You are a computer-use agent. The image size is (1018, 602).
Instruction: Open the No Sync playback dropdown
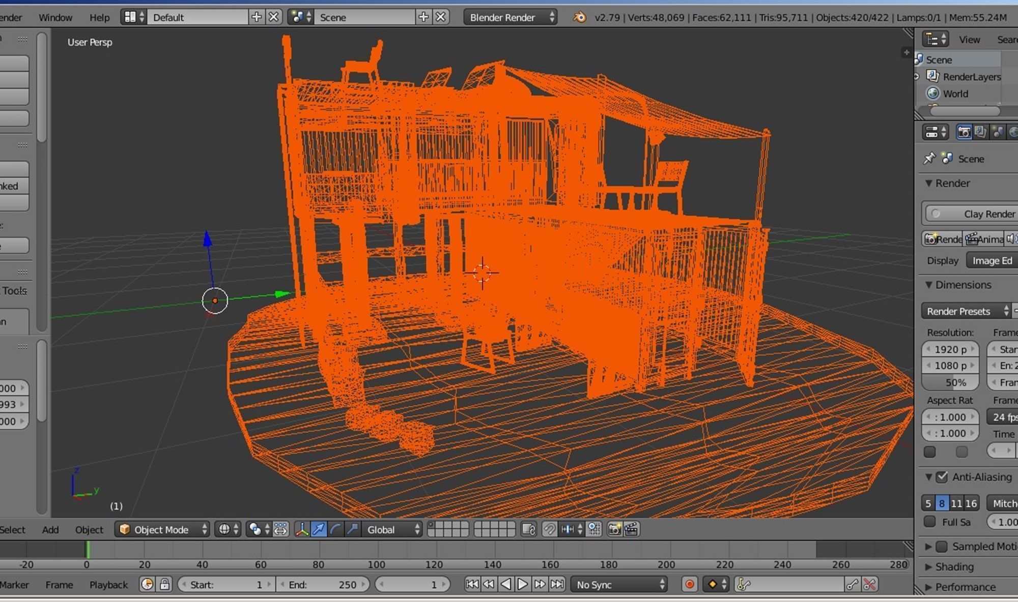[x=619, y=584]
